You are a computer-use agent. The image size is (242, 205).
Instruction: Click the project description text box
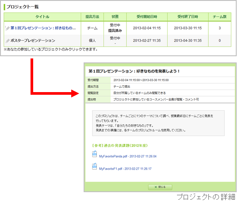tap(158, 123)
